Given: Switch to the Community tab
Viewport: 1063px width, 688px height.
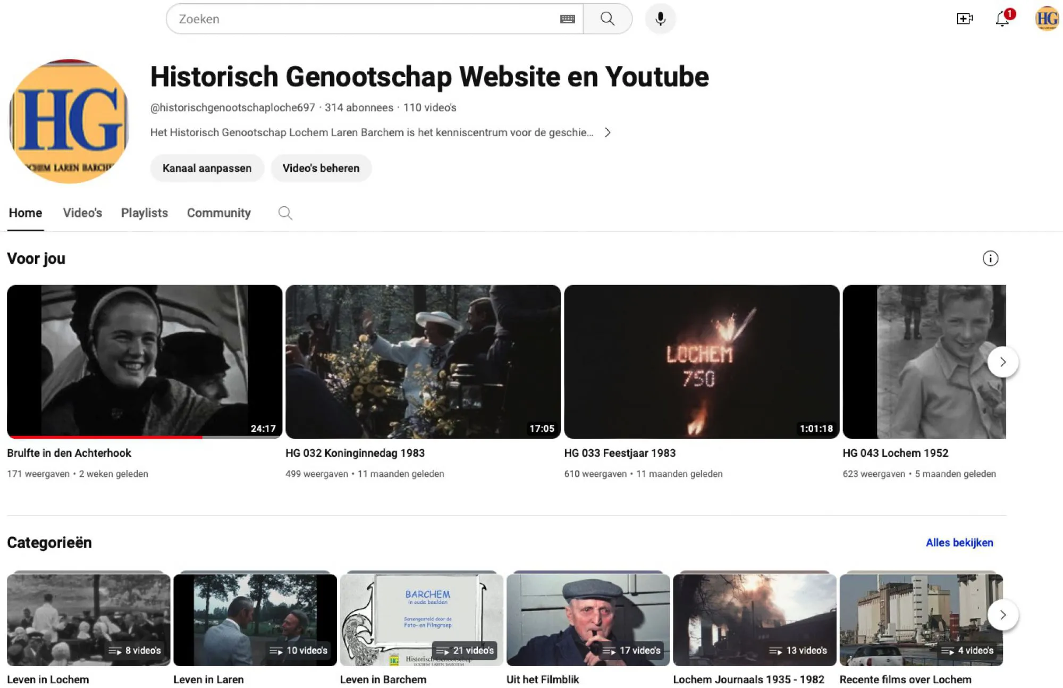Looking at the screenshot, I should 218,213.
